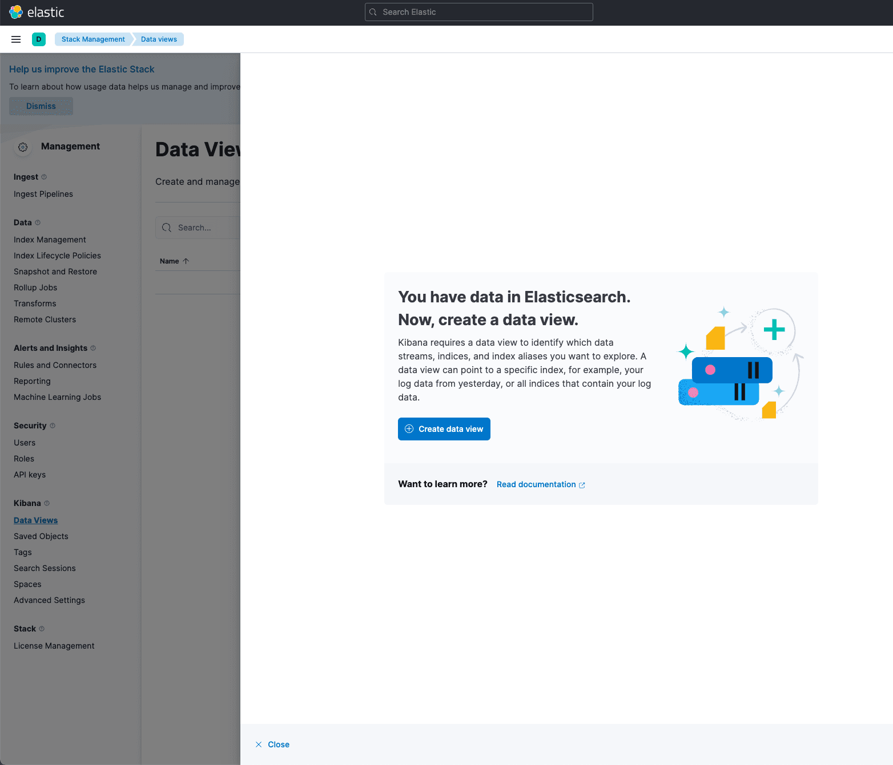Image resolution: width=893 pixels, height=765 pixels.
Task: Open Index Management
Action: tap(50, 240)
